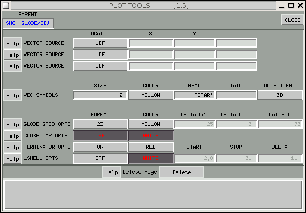This screenshot has width=306, height=213.
Task: Open Help for Delete Page
Action: point(111,172)
